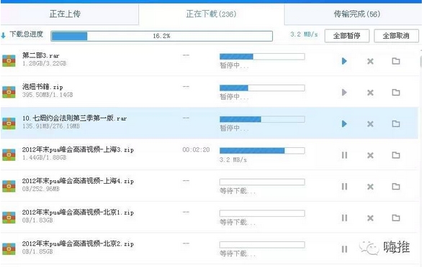Open folder for 10.七烟约会法则 rar file
This screenshot has height=267, width=424.
(x=396, y=123)
